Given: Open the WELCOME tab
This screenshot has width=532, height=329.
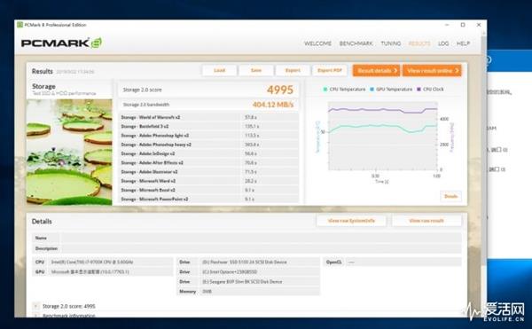Looking at the screenshot, I should pos(317,43).
